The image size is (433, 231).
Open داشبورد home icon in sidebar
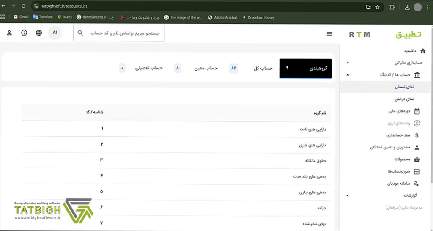tap(423, 51)
